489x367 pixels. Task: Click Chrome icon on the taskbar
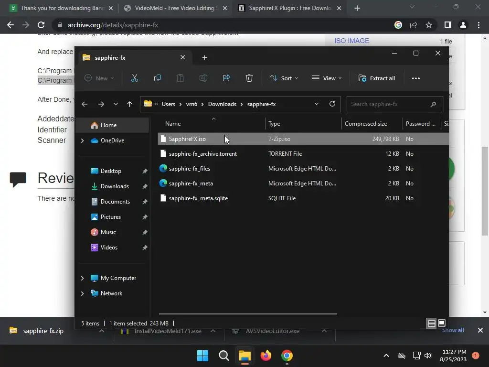(x=287, y=356)
